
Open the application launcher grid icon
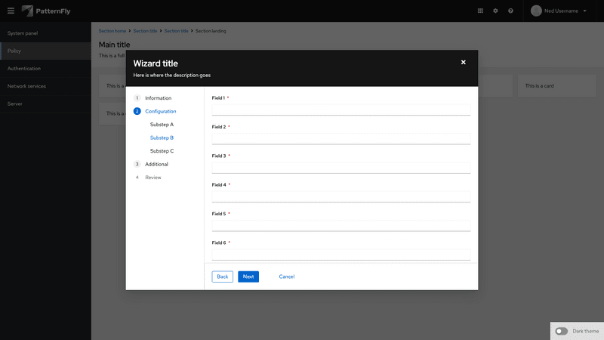480,11
